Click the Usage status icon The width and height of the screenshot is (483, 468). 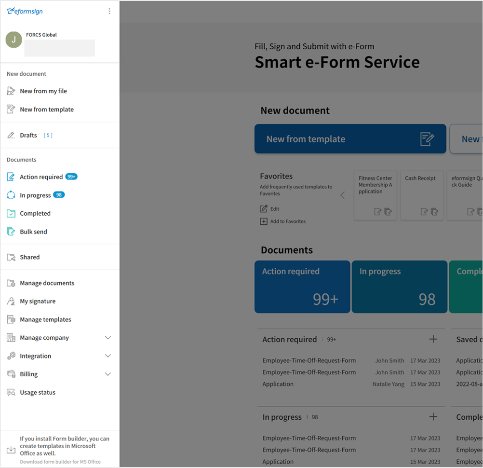(x=11, y=392)
